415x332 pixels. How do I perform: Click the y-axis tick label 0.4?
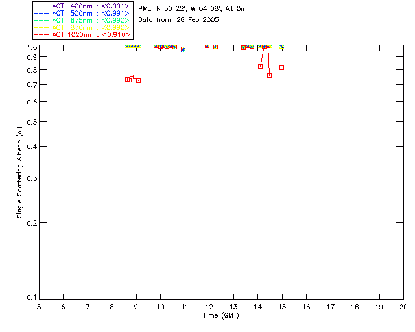pos(32,147)
